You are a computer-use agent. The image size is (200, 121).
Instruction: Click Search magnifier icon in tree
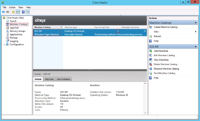8,21
